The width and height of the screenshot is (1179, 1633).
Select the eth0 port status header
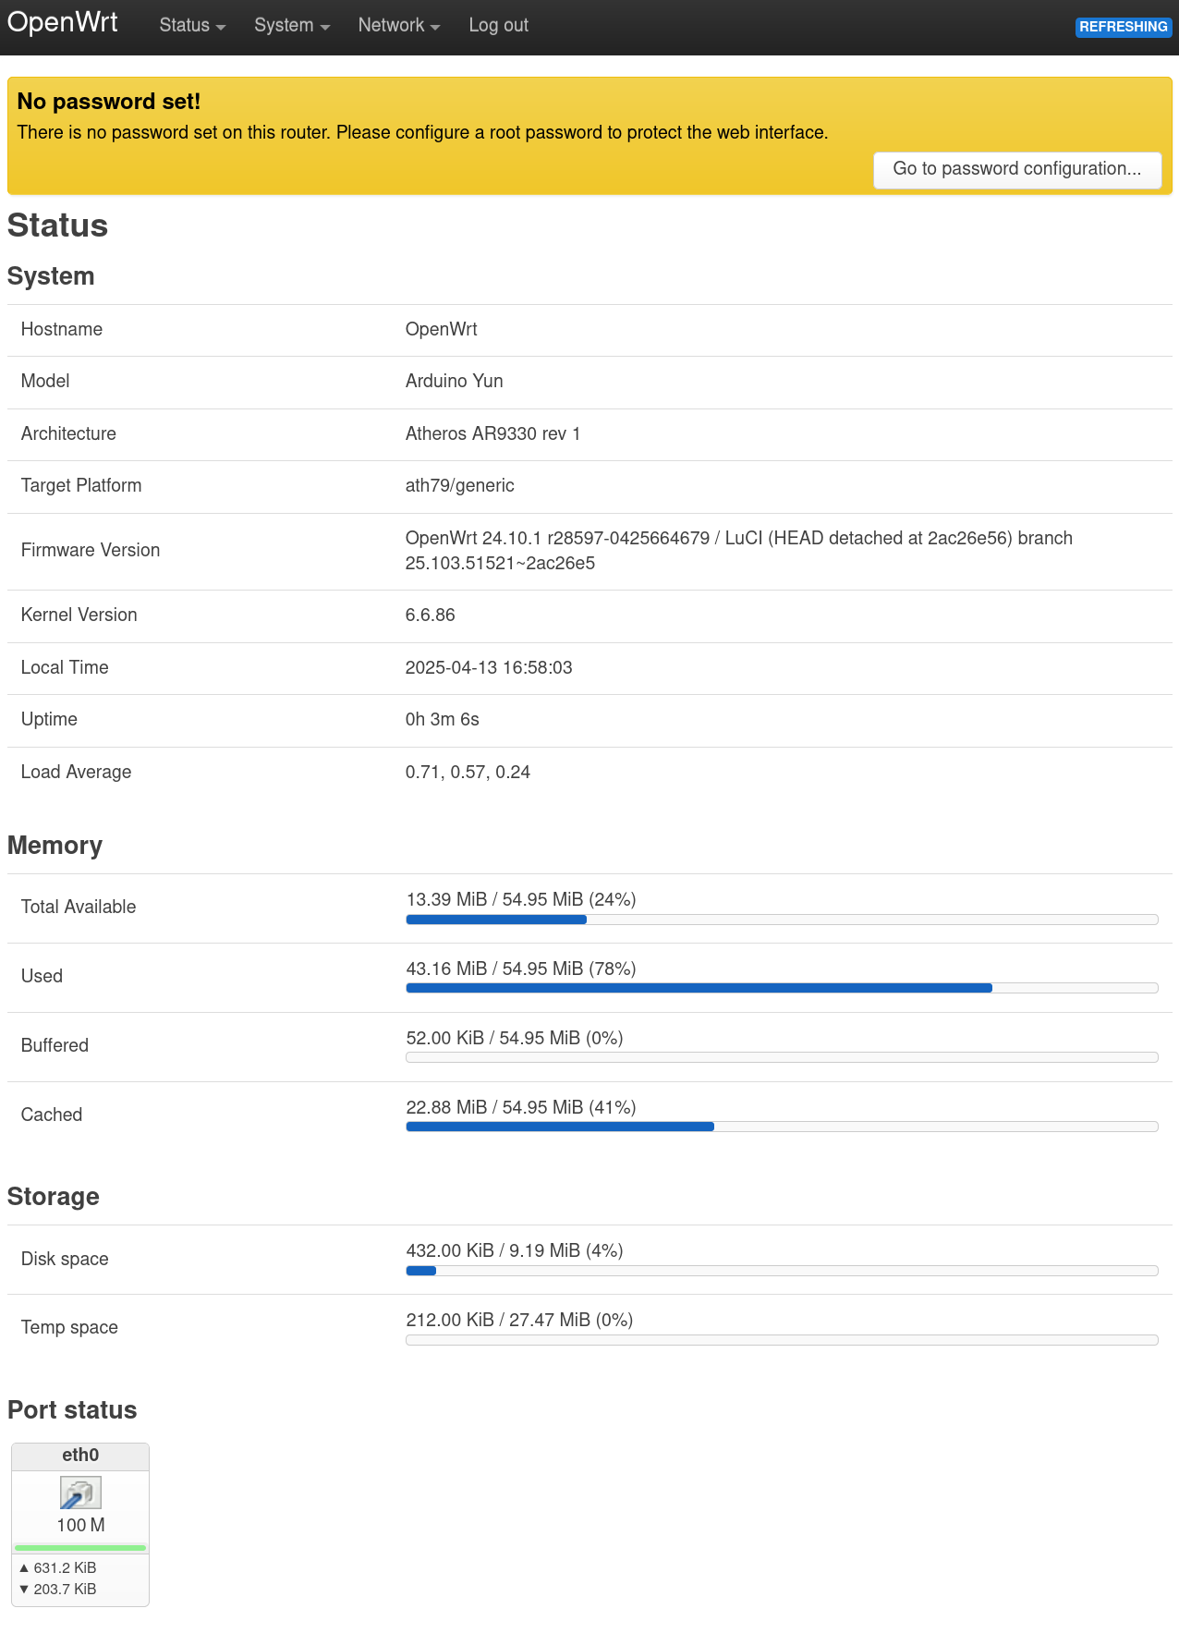tap(80, 1456)
